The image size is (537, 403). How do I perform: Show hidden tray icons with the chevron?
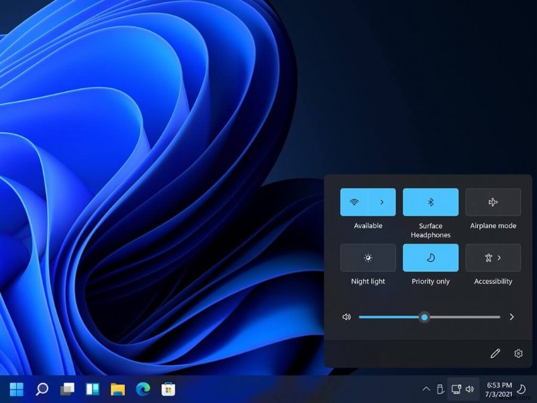(426, 389)
